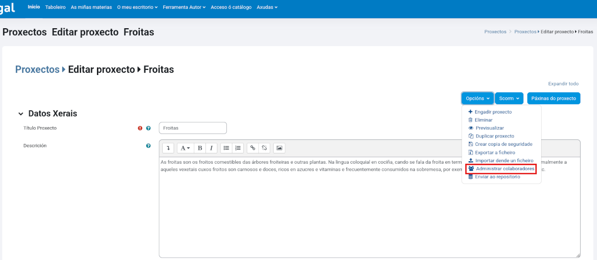Viewport: 597px width, 260px height.
Task: Open help for Descrición field
Action: [148, 146]
